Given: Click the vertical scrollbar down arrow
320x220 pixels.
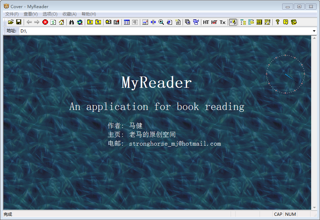Looking at the screenshot, I should click(314, 207).
